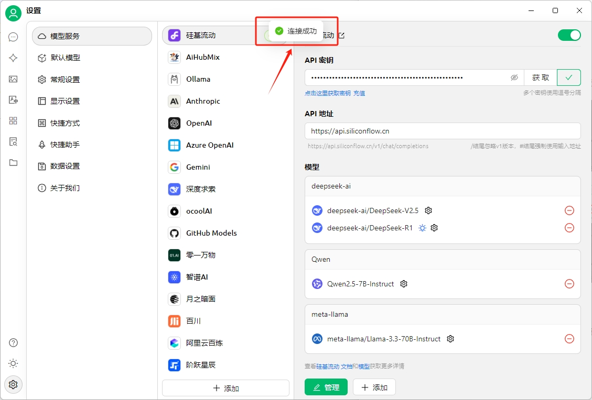This screenshot has width=592, height=400.
Task: Click the meta-llama group header
Action: pos(443,315)
